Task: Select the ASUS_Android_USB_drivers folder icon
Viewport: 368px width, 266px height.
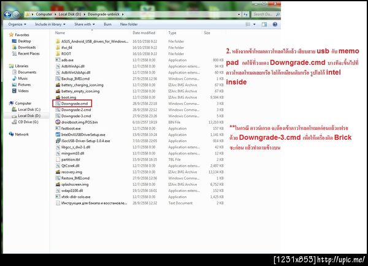Action: coord(58,41)
